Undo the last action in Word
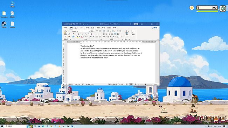The height and width of the screenshot is (128, 228). pyautogui.click(x=80, y=24)
